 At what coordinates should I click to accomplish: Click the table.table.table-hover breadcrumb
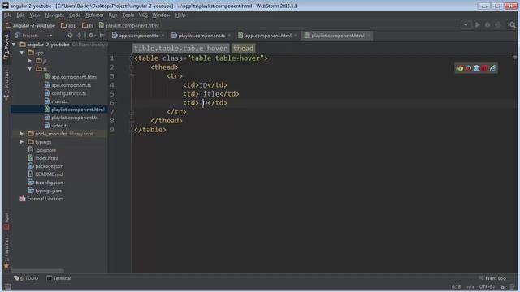180,49
